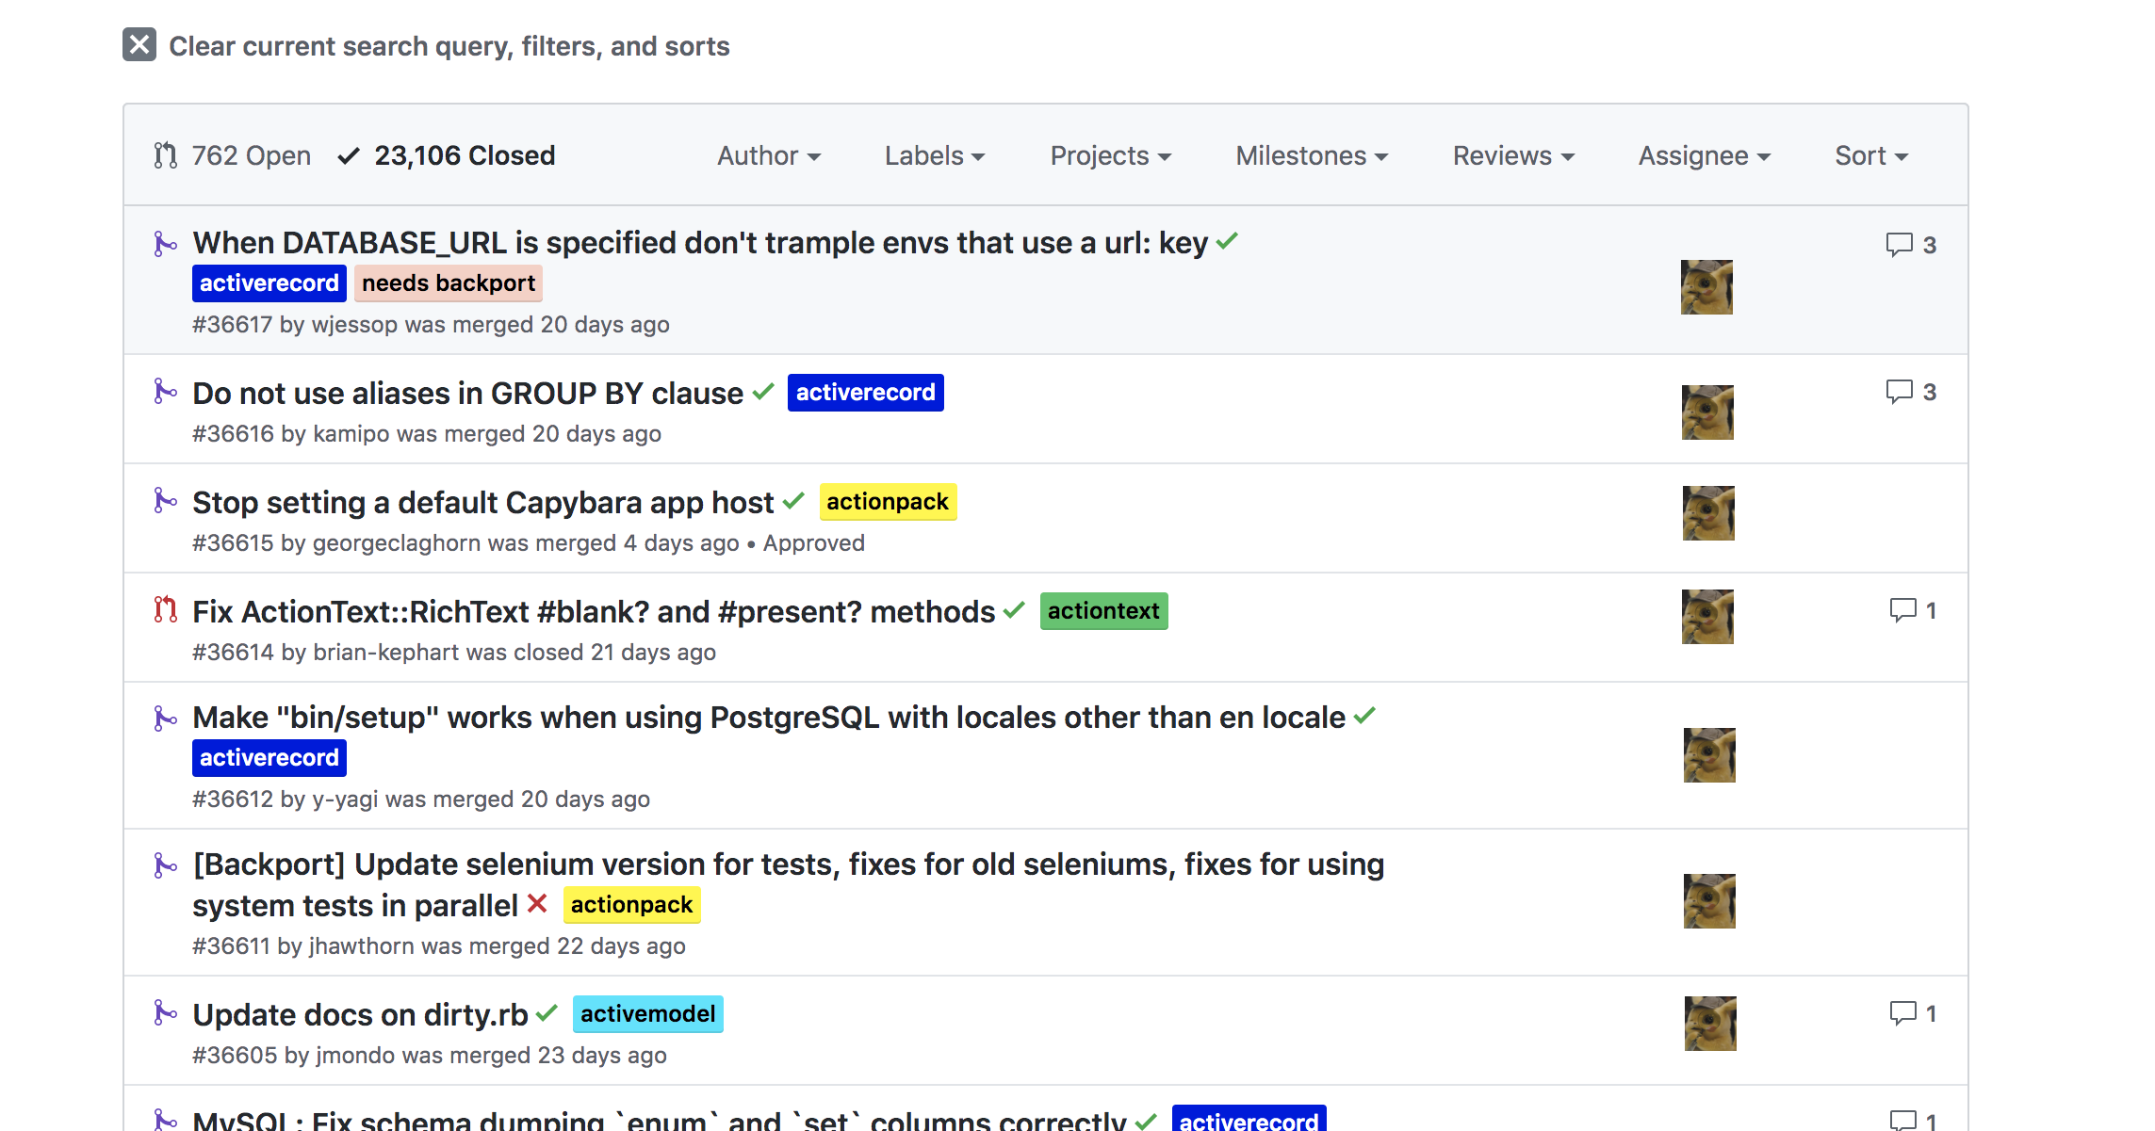The image size is (2155, 1131).
Task: Open the Sort dropdown
Action: 1870,155
